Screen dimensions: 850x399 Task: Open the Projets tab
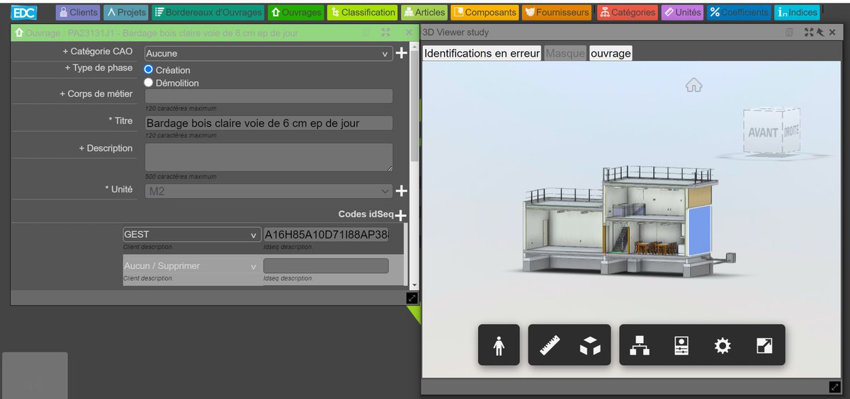pyautogui.click(x=126, y=12)
